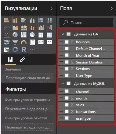
Task: Click the page-level filters drop zone
Action: pyautogui.click(x=28, y=109)
